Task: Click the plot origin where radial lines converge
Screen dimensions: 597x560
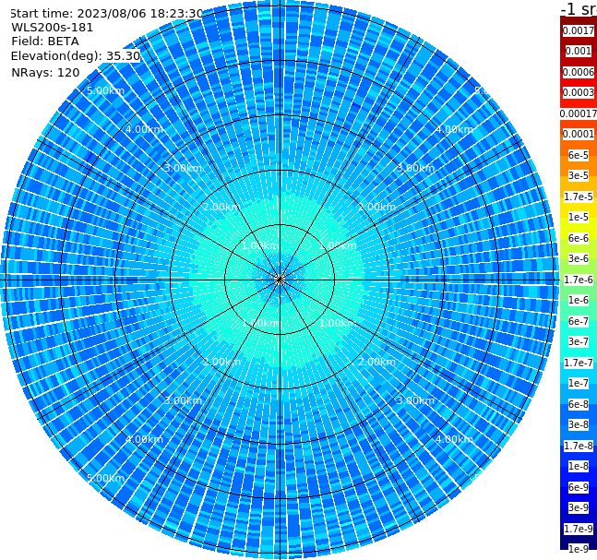Action: point(280,280)
